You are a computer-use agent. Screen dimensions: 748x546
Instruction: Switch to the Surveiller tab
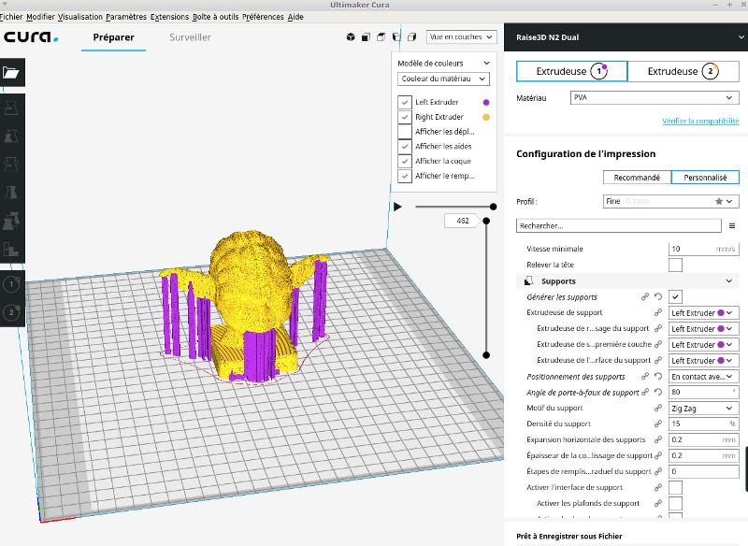190,37
